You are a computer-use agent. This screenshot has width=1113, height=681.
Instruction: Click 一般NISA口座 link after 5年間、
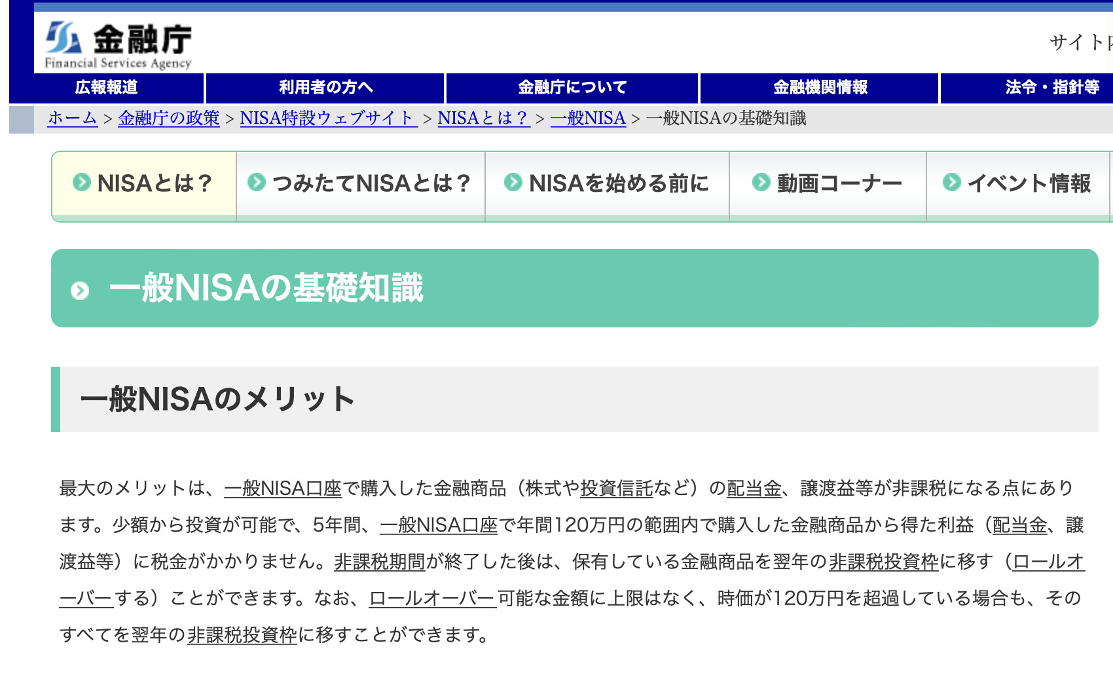click(439, 525)
